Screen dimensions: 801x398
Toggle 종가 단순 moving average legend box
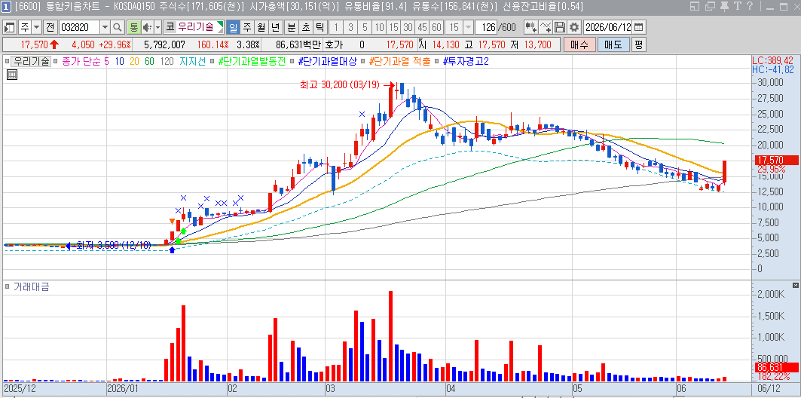57,61
